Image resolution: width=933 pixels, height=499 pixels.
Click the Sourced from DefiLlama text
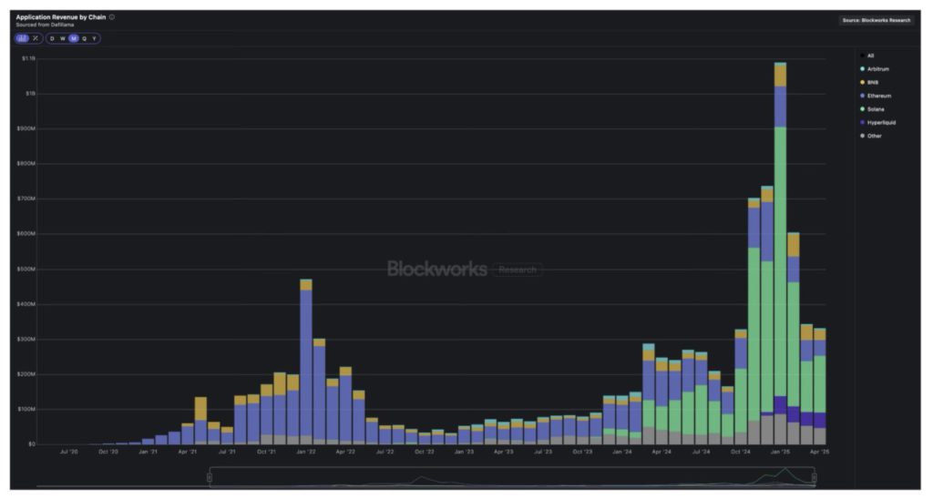[45, 25]
